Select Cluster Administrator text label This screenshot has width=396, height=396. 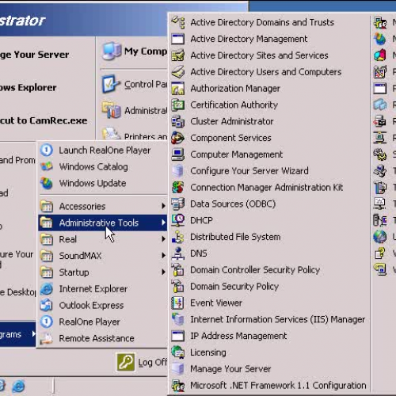coord(232,121)
